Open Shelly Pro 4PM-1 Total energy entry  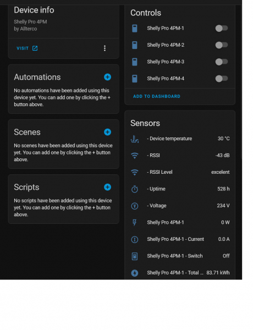tap(180, 273)
